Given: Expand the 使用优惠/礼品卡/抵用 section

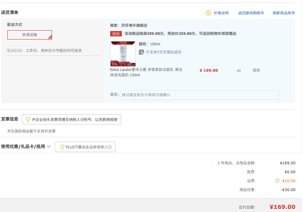Looking at the screenshot, I should [x=26, y=147].
